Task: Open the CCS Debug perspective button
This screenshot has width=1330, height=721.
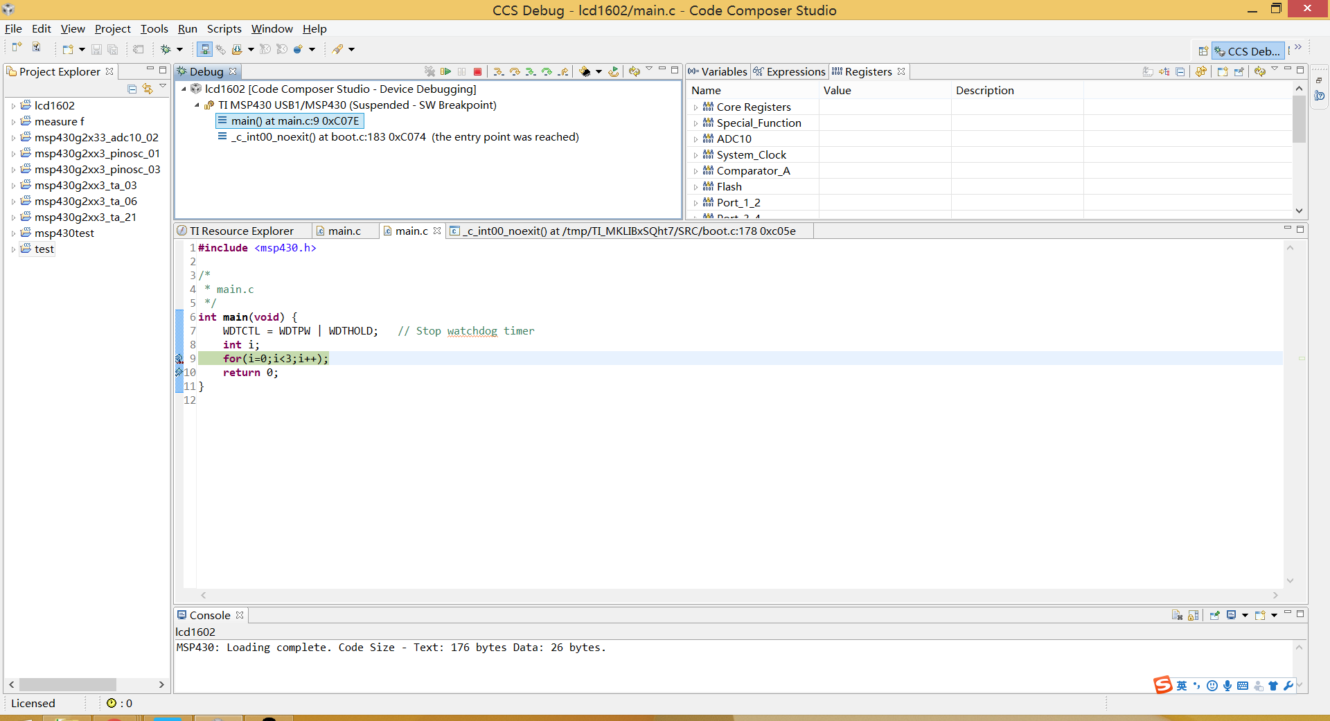Action: click(1248, 51)
